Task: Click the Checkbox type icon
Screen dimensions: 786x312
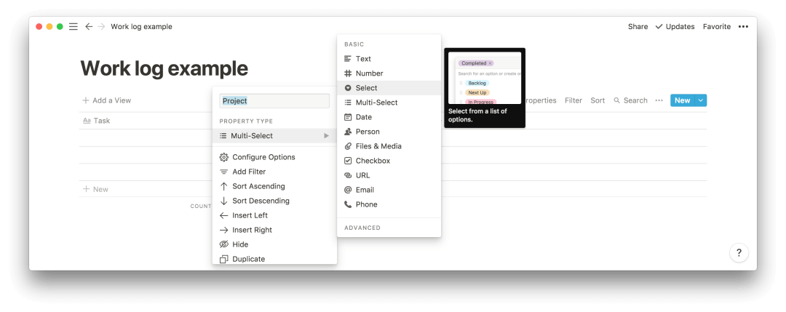Action: tap(348, 160)
